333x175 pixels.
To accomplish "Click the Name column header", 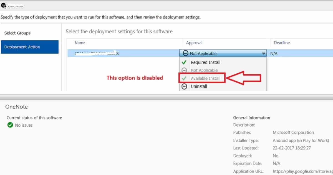I will click(80, 43).
